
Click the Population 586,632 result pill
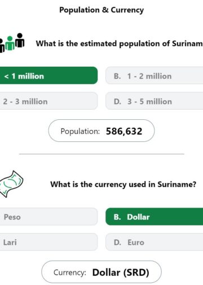point(101,131)
